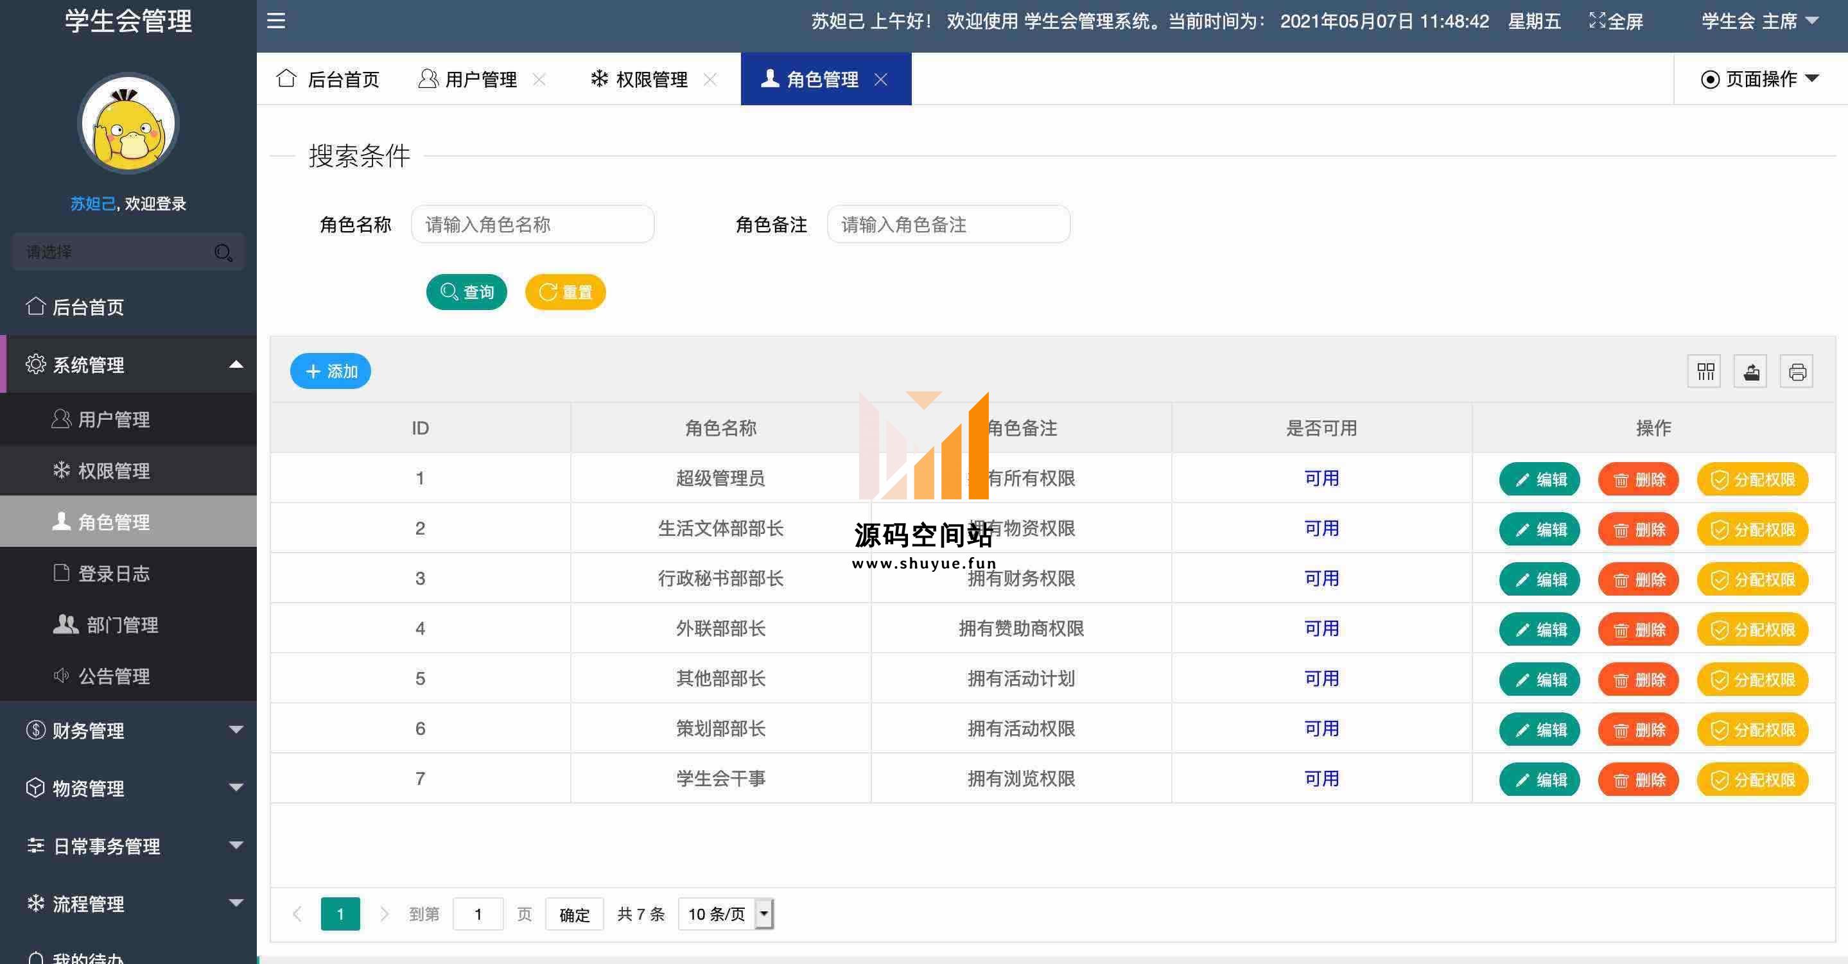Edit the 外联部部长 role row
The height and width of the screenshot is (964, 1848).
click(1540, 630)
